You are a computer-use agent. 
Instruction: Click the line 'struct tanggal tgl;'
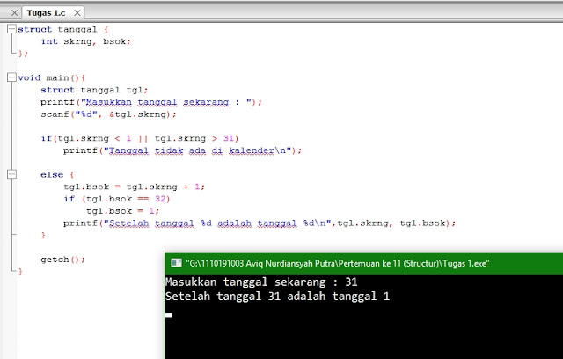pos(94,90)
